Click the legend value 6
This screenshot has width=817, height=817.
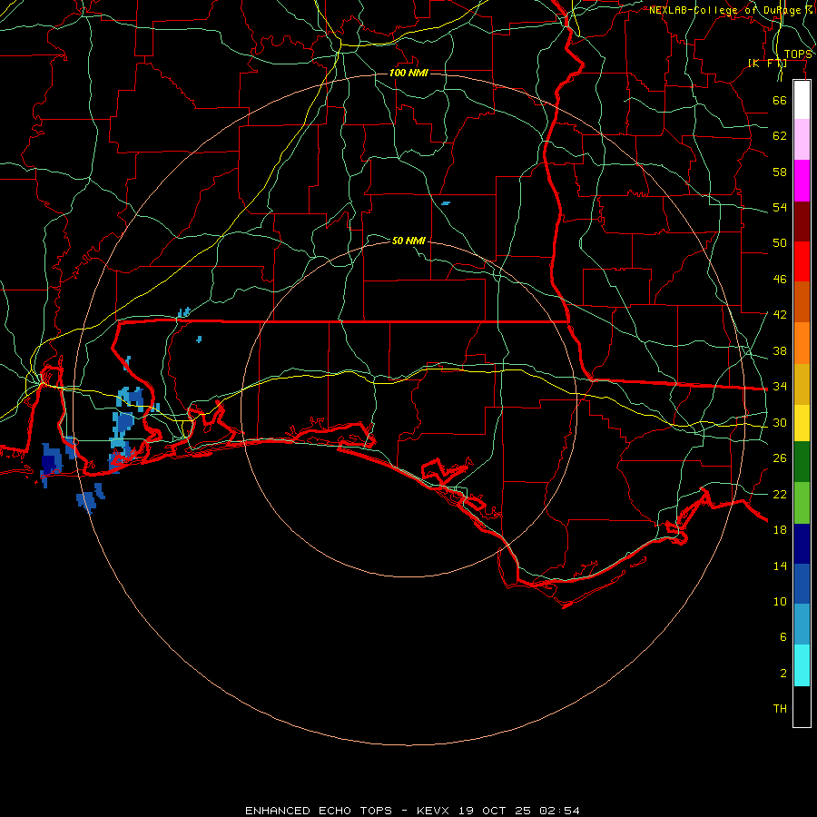click(x=783, y=637)
